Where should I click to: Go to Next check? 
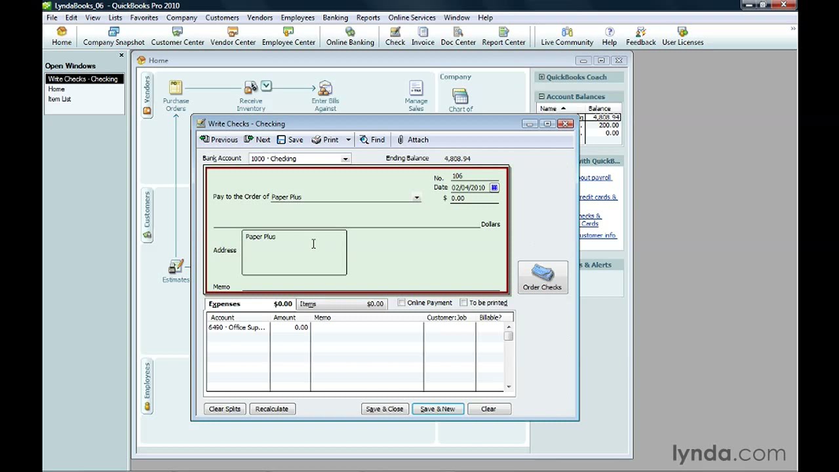pos(257,140)
